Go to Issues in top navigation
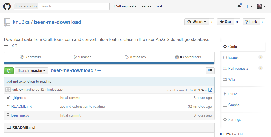Viewport: 271px width, 137px height. click(146, 6)
